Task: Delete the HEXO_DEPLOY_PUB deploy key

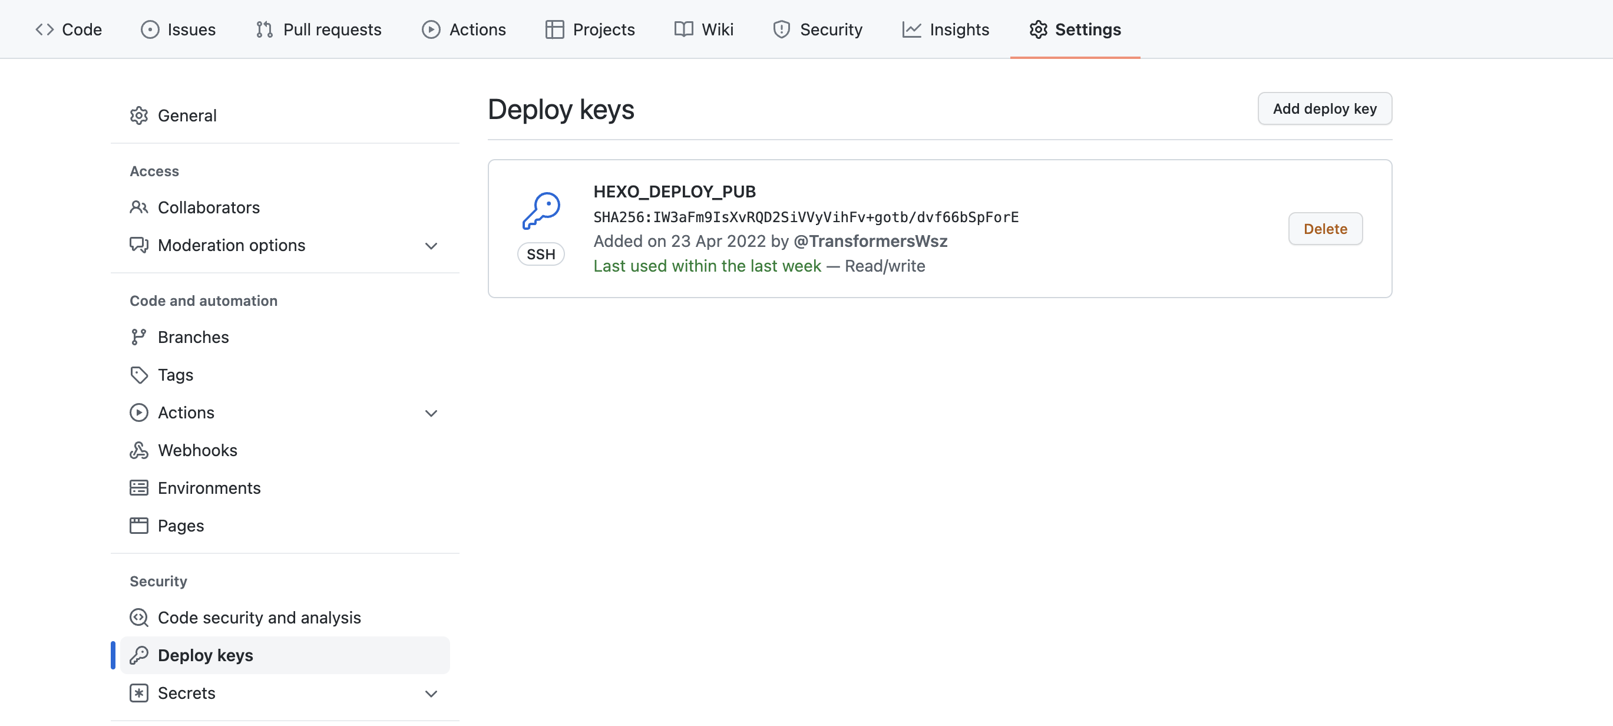Action: (x=1325, y=229)
